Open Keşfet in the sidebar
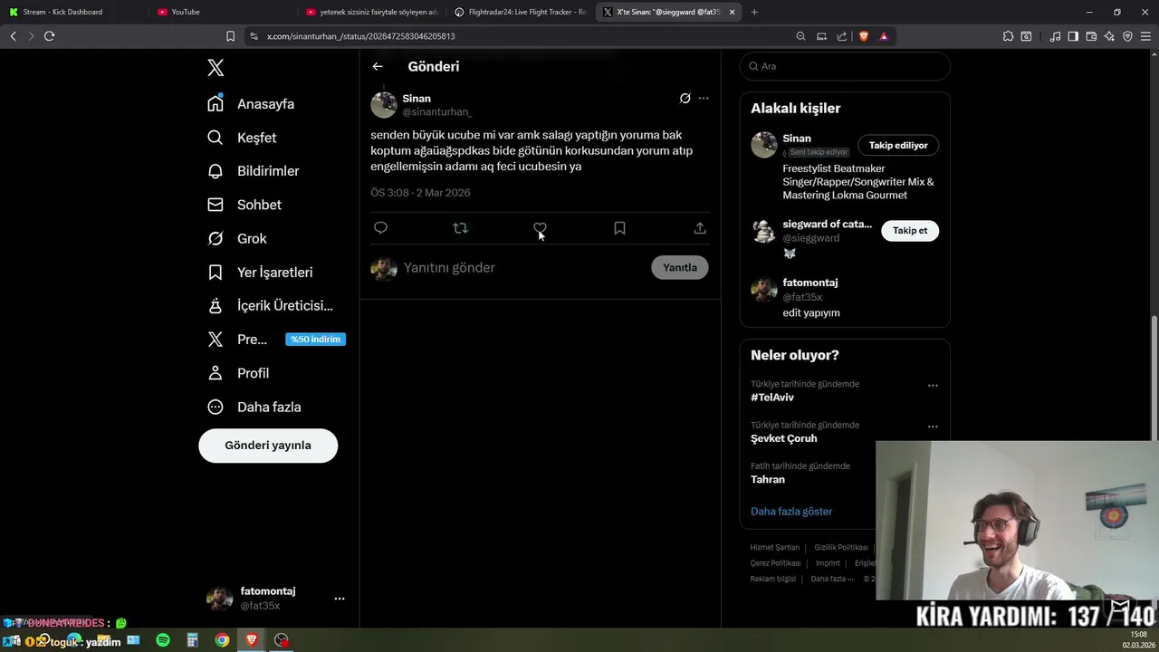 tap(242, 138)
